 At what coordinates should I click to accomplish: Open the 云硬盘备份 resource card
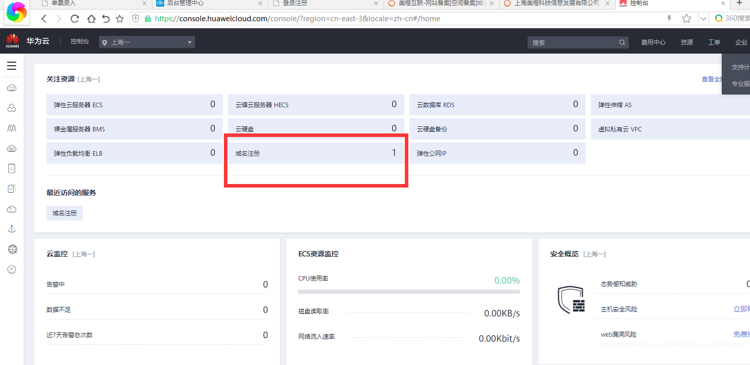pyautogui.click(x=497, y=129)
